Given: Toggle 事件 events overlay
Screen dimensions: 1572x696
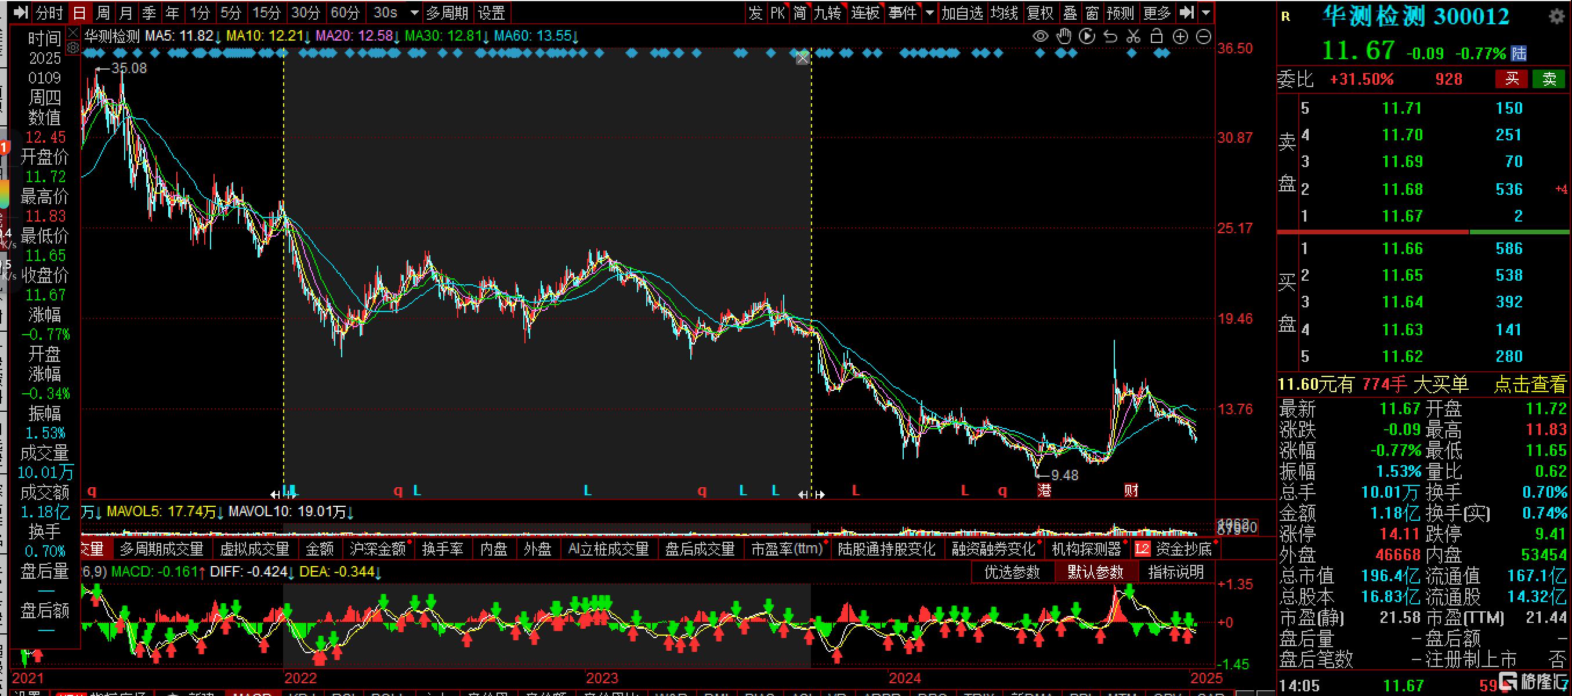Looking at the screenshot, I should (x=903, y=12).
